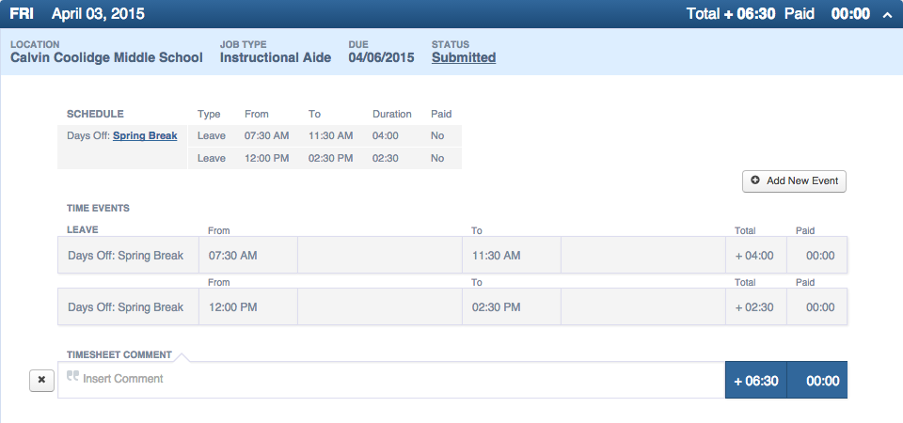Open the Spring Break schedule link
903x423 pixels.
tap(145, 136)
